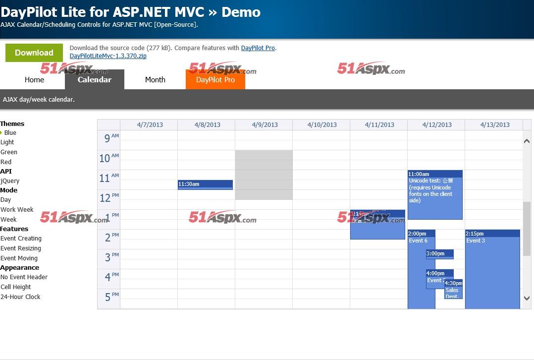Image resolution: width=534 pixels, height=360 pixels.
Task: Click the green Download button
Action: [34, 53]
